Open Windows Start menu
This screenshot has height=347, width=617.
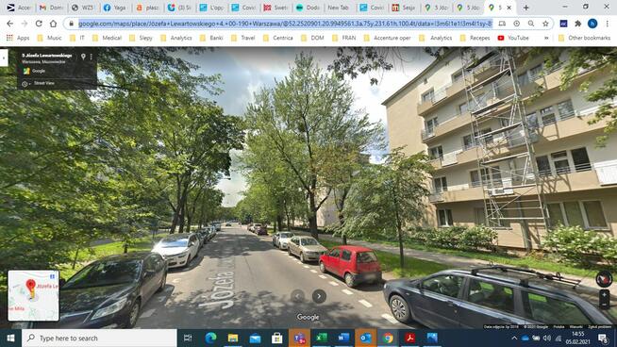point(10,338)
